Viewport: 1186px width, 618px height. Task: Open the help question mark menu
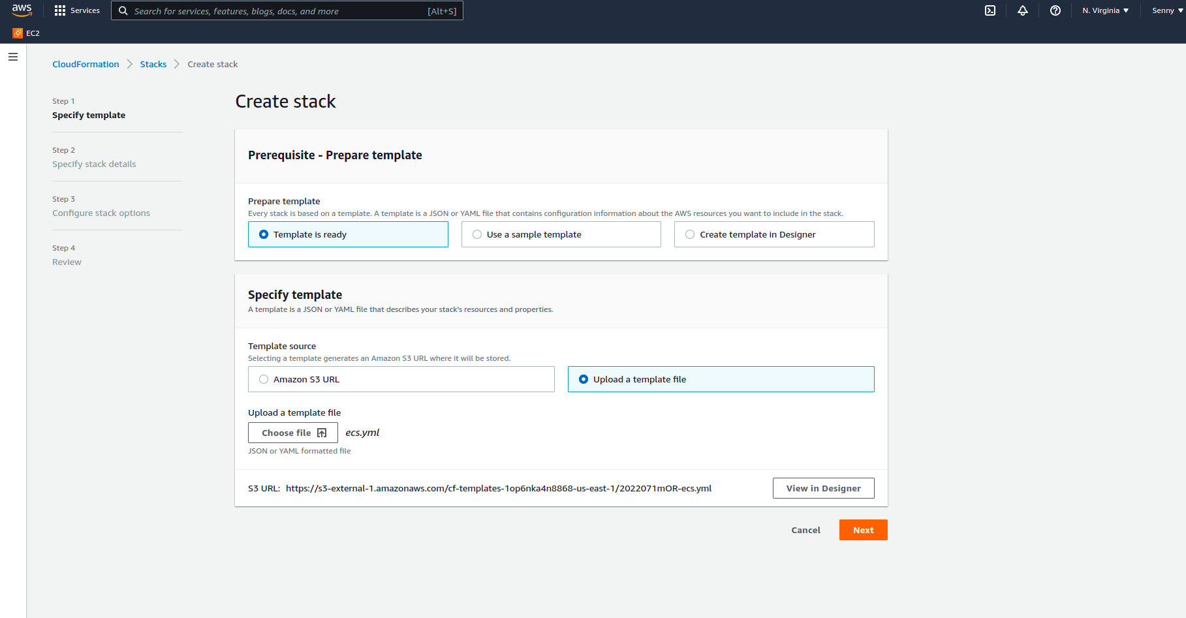pos(1055,10)
